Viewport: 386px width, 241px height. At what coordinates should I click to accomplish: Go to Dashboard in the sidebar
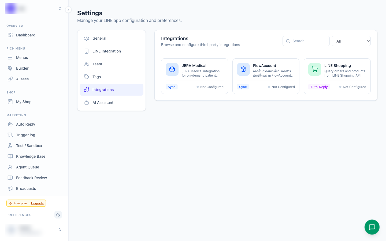point(34,35)
